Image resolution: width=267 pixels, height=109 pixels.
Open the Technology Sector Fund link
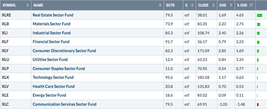[53, 77]
